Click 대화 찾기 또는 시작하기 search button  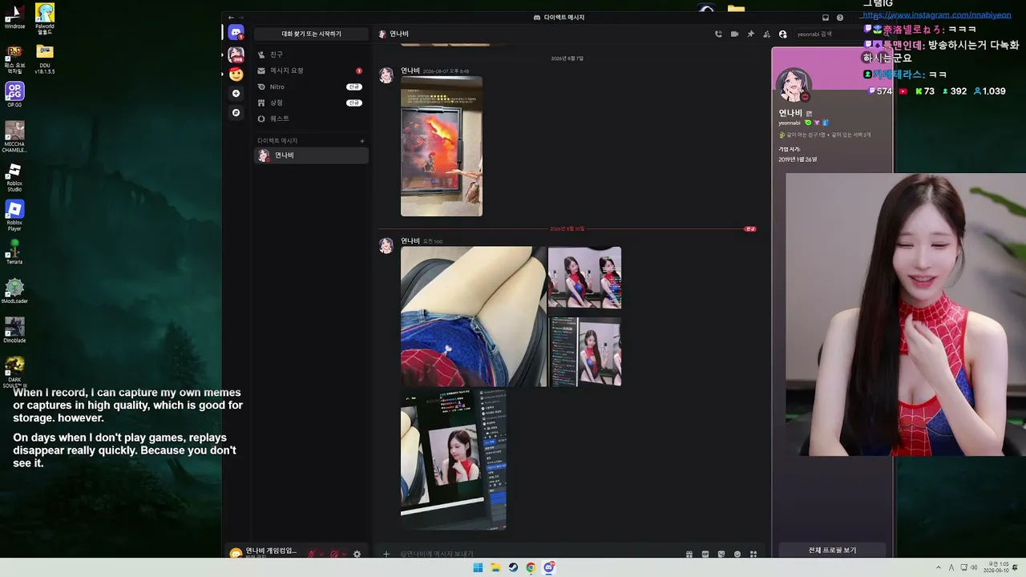click(311, 34)
